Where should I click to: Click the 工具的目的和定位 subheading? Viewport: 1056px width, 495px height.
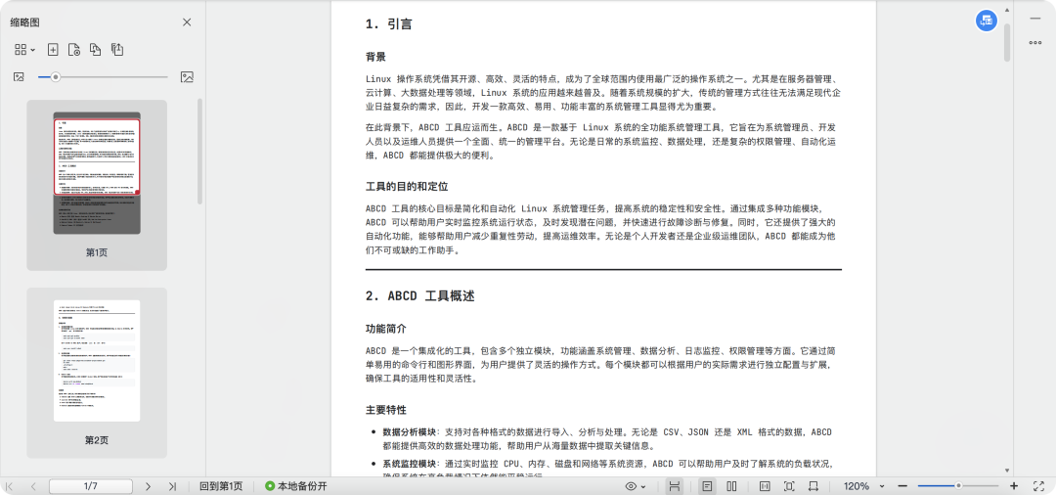[407, 186]
